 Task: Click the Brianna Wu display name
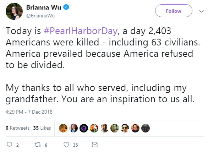(44, 7)
